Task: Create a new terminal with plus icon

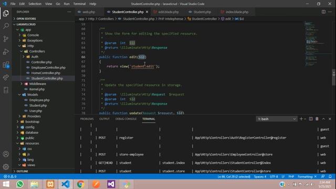Action: [x=301, y=119]
